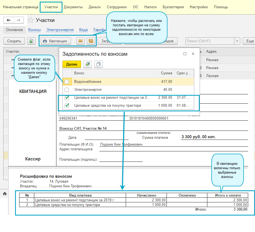Click the forward navigation arrow
This screenshot has height=232, width=255.
tap(18, 20)
